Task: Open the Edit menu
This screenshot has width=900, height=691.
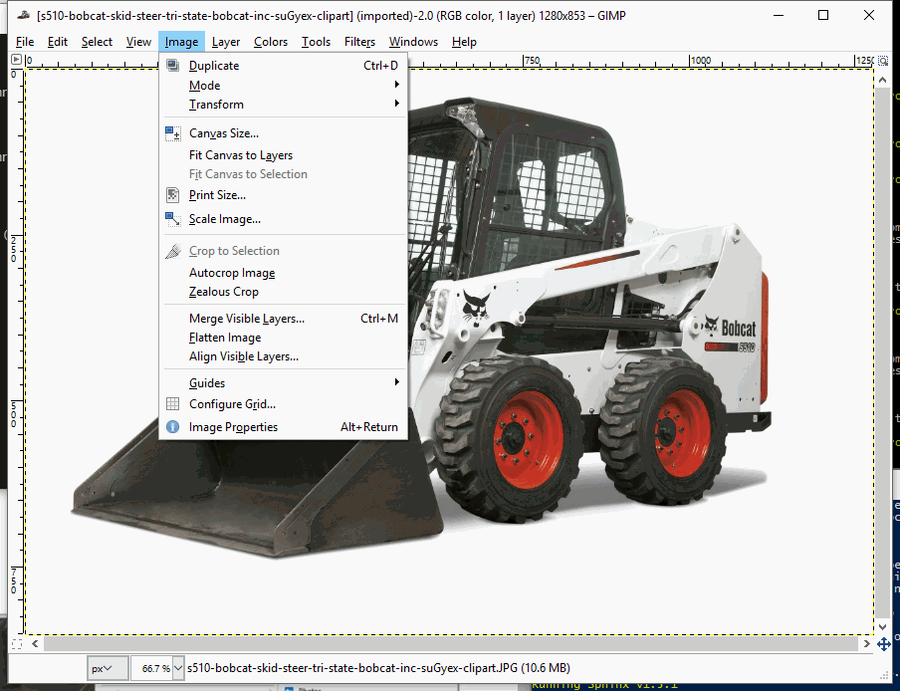Action: click(58, 42)
